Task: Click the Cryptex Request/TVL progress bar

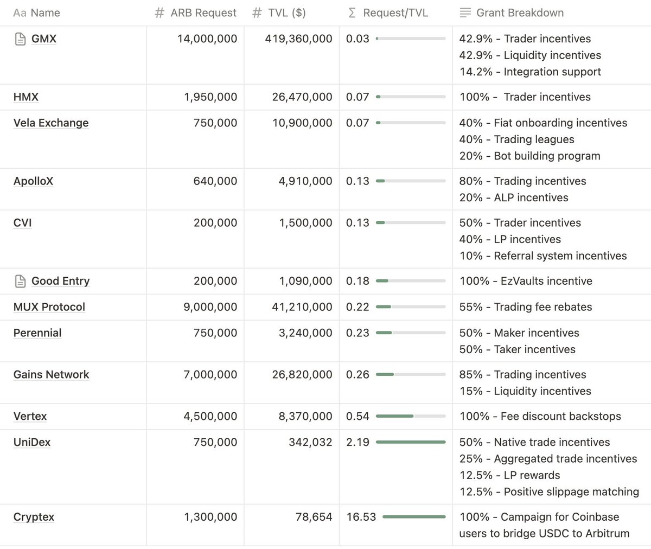Action: 414,518
